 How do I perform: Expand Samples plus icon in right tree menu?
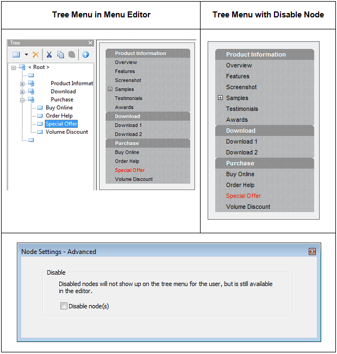(220, 98)
